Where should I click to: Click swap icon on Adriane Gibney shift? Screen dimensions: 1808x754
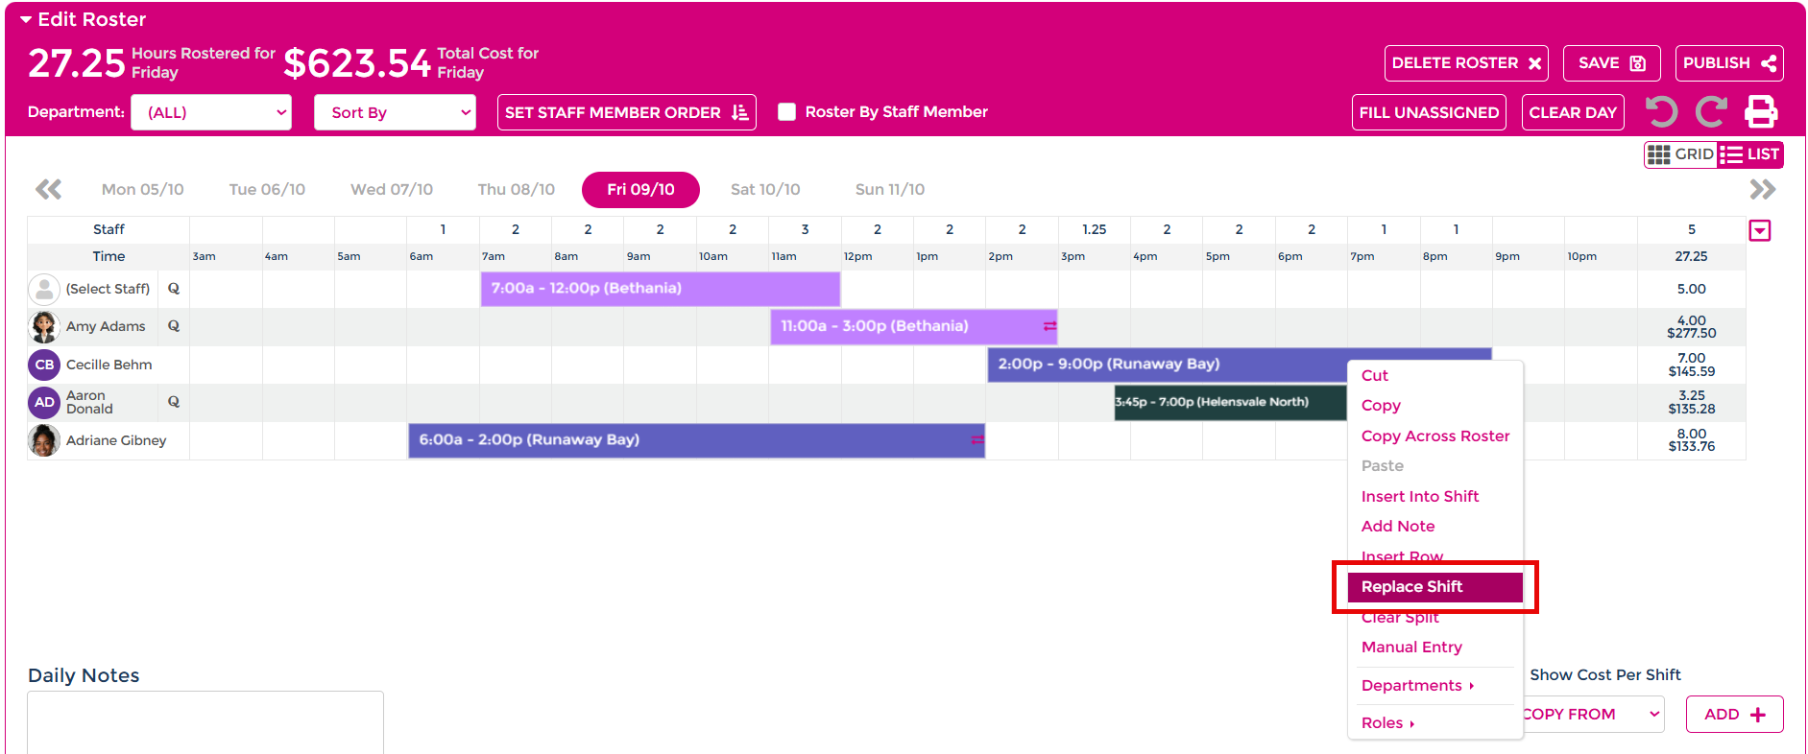pyautogui.click(x=977, y=439)
